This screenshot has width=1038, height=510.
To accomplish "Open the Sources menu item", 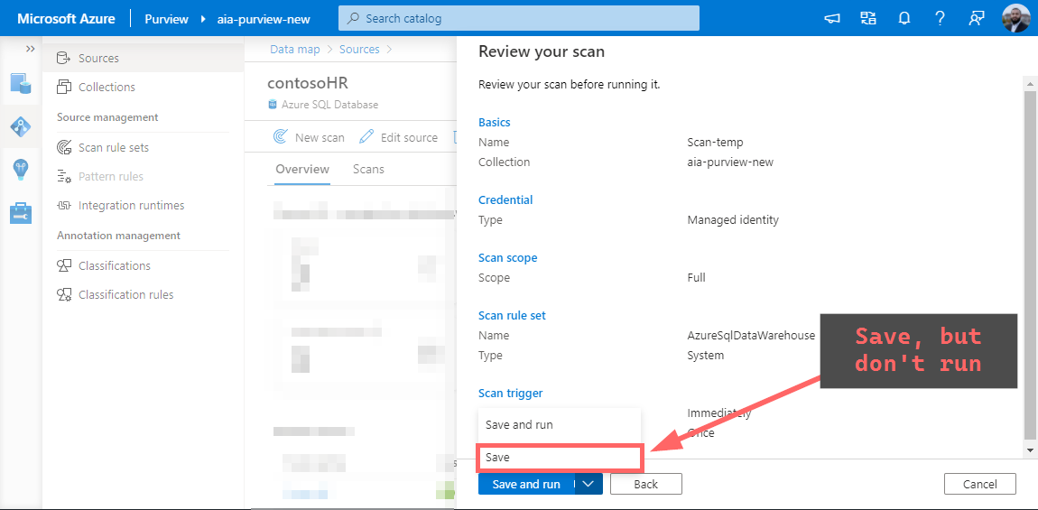I will click(x=143, y=59).
